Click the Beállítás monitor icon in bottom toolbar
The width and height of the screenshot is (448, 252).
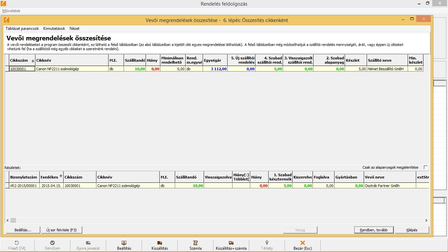point(124,243)
